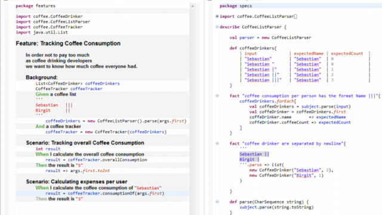Click the 'Background:' heading
Screen dimensions: 382x215
coord(42,78)
